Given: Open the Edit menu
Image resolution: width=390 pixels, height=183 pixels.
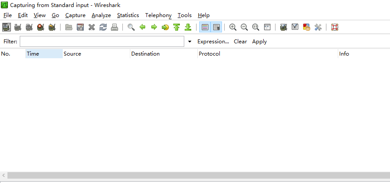Looking at the screenshot, I should [23, 15].
